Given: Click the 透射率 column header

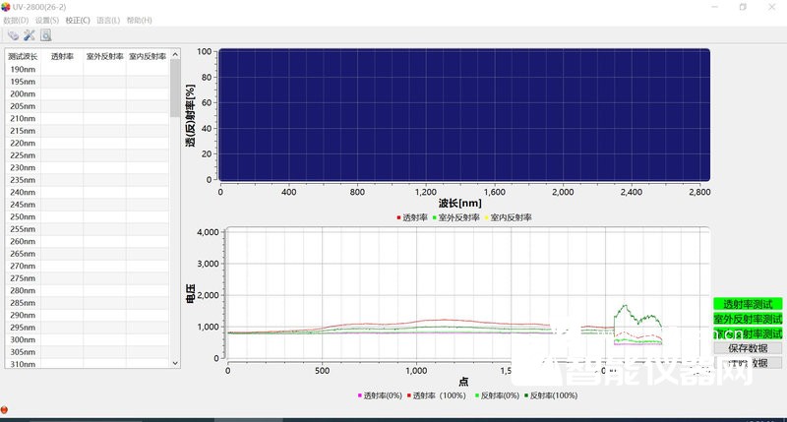Looking at the screenshot, I should [62, 56].
